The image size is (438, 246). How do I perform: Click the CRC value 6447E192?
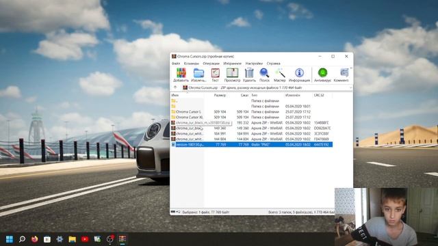321,144
